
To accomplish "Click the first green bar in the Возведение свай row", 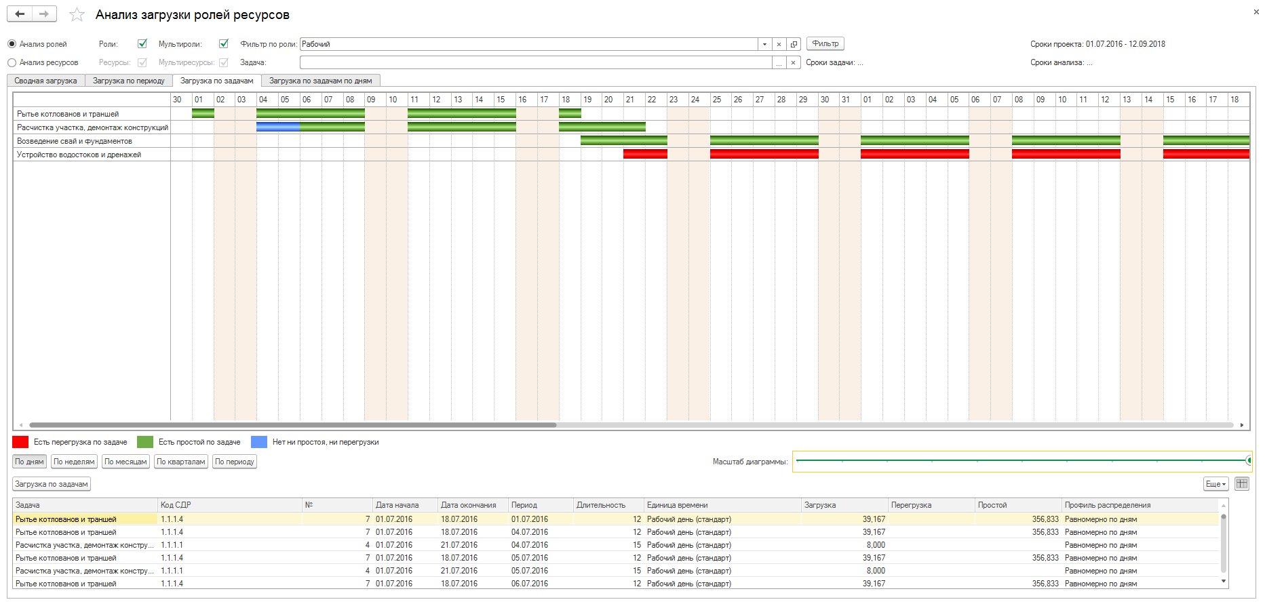I will pyautogui.click(x=624, y=140).
